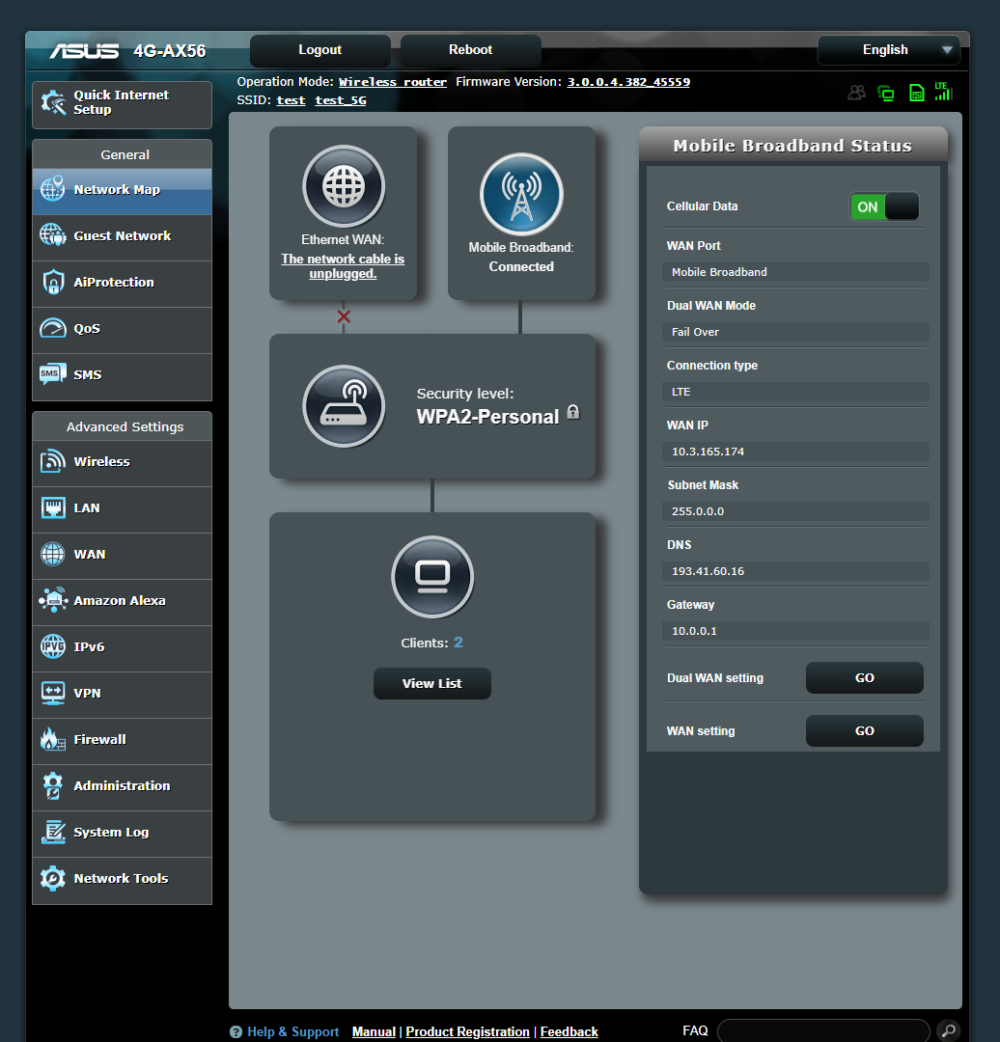Click the green SIM card status icon

pyautogui.click(x=917, y=93)
